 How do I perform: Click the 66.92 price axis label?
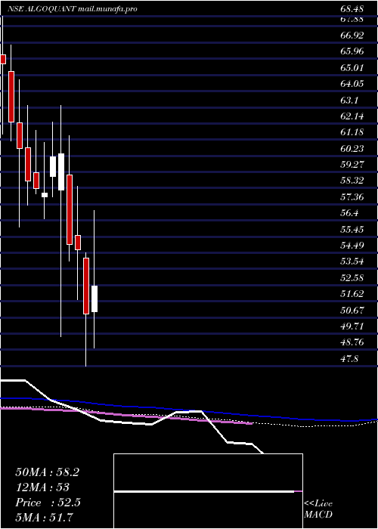(x=352, y=35)
